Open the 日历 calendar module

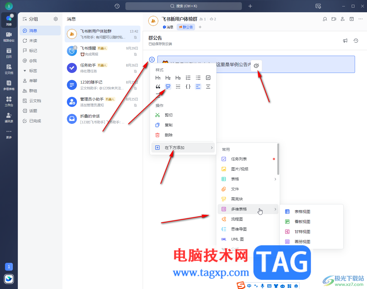(9, 53)
